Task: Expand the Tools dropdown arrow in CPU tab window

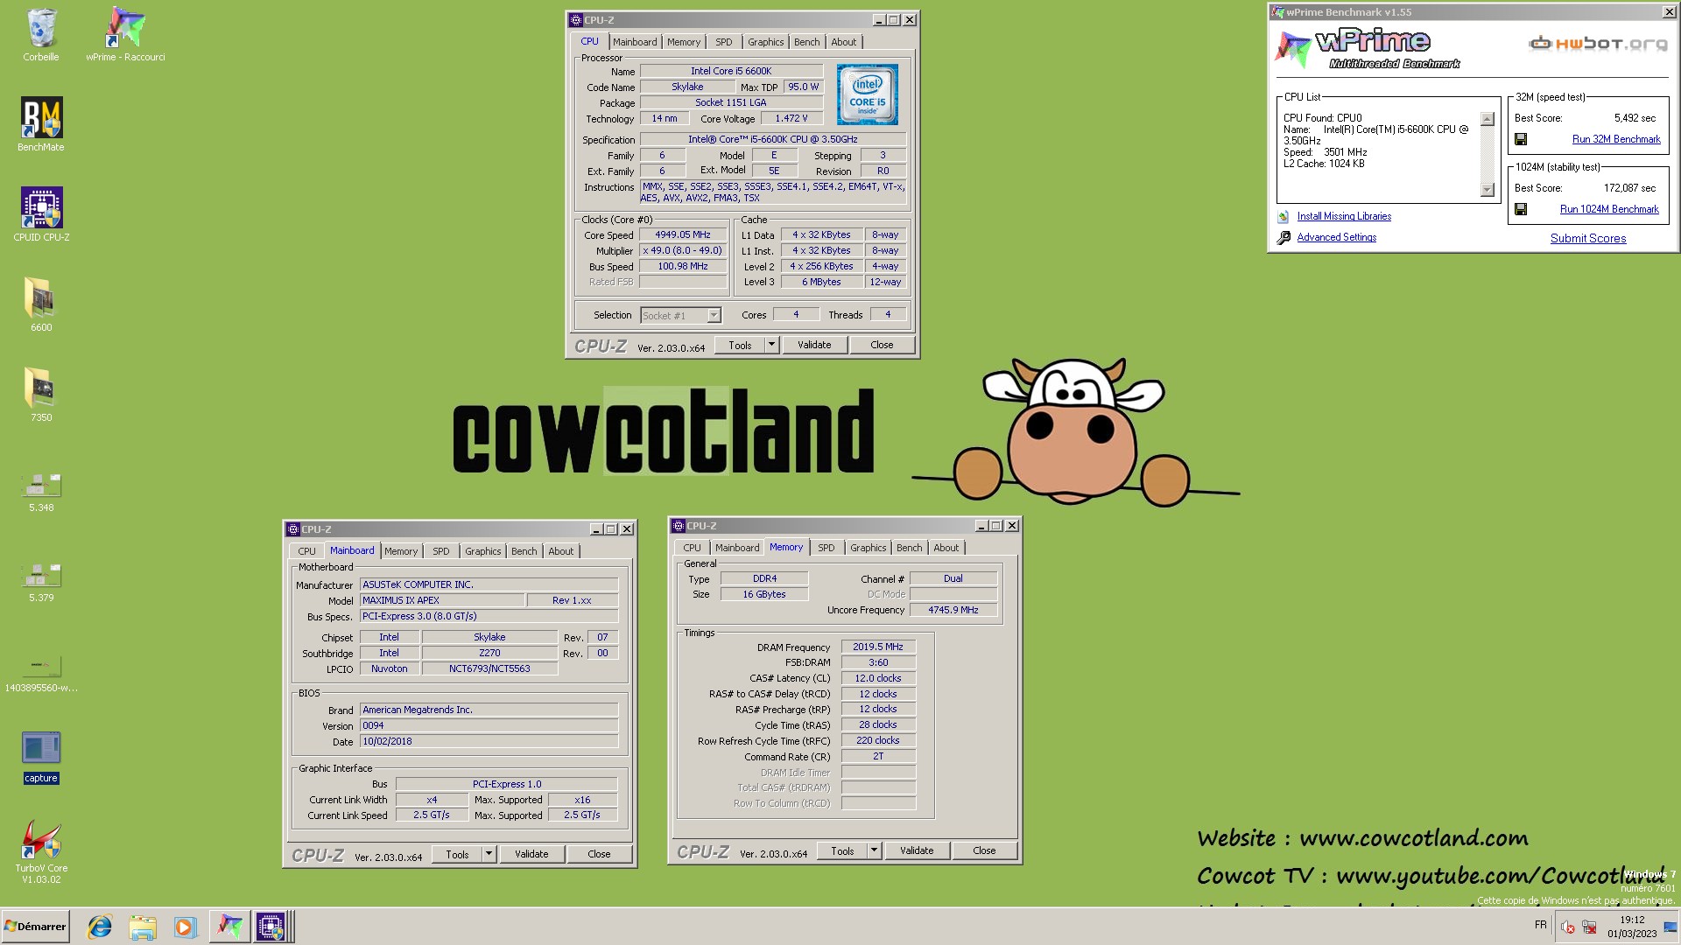Action: [771, 345]
